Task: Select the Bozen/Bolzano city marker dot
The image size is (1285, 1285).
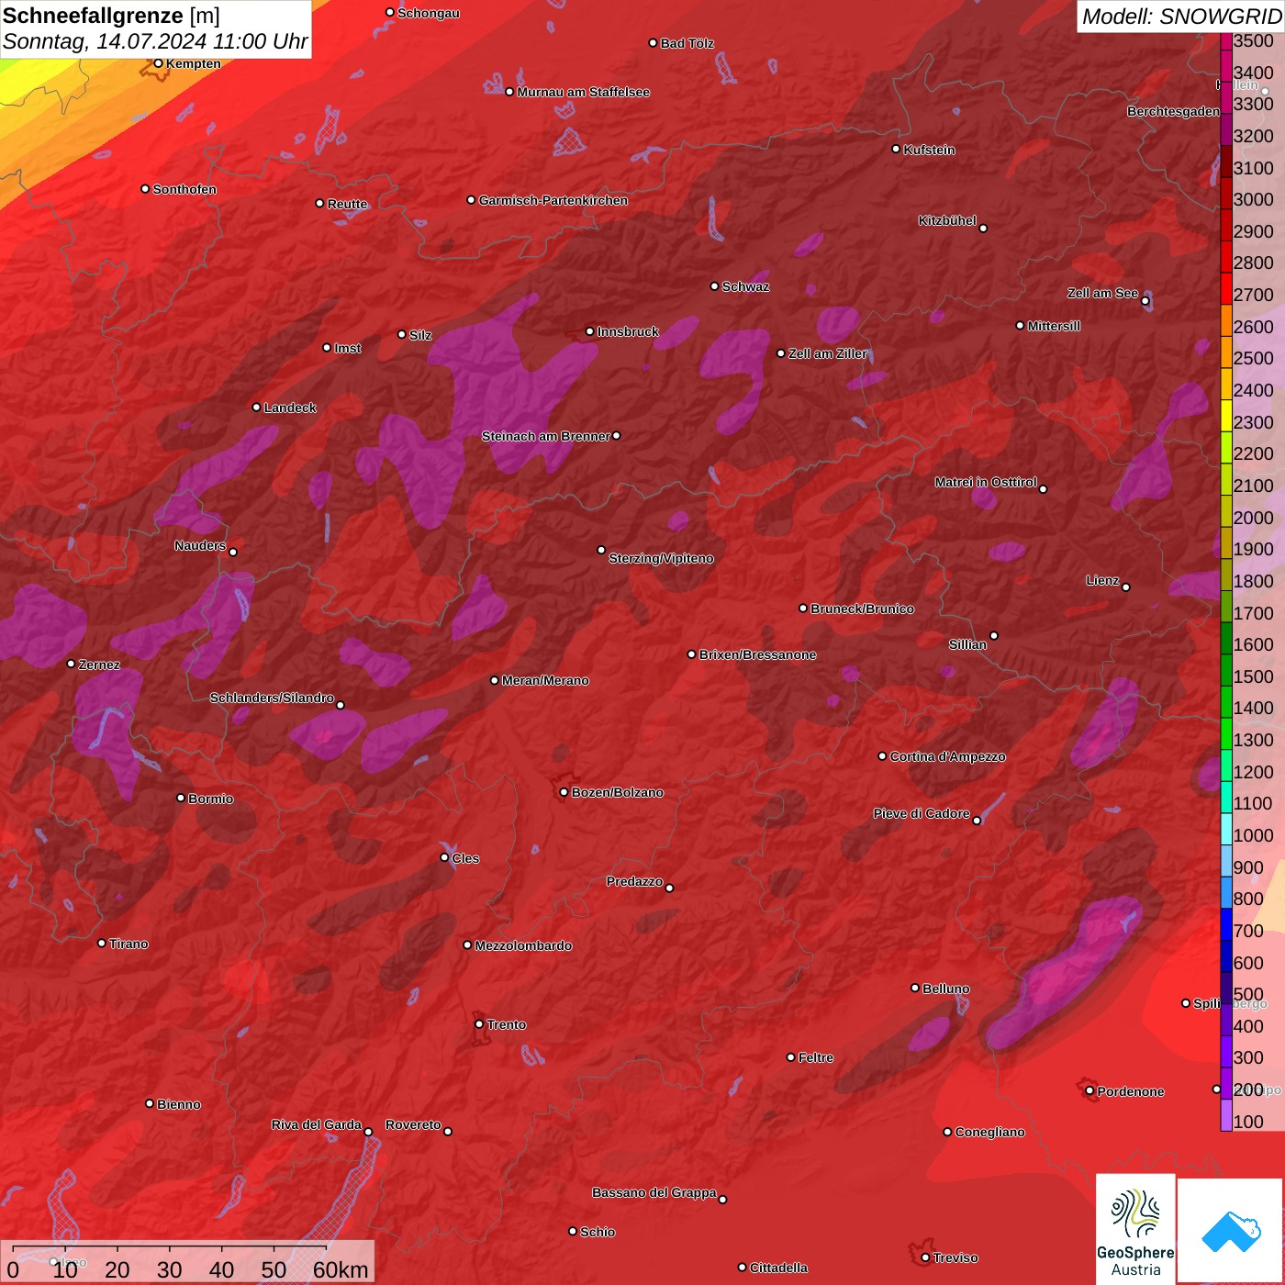Action: click(x=564, y=792)
